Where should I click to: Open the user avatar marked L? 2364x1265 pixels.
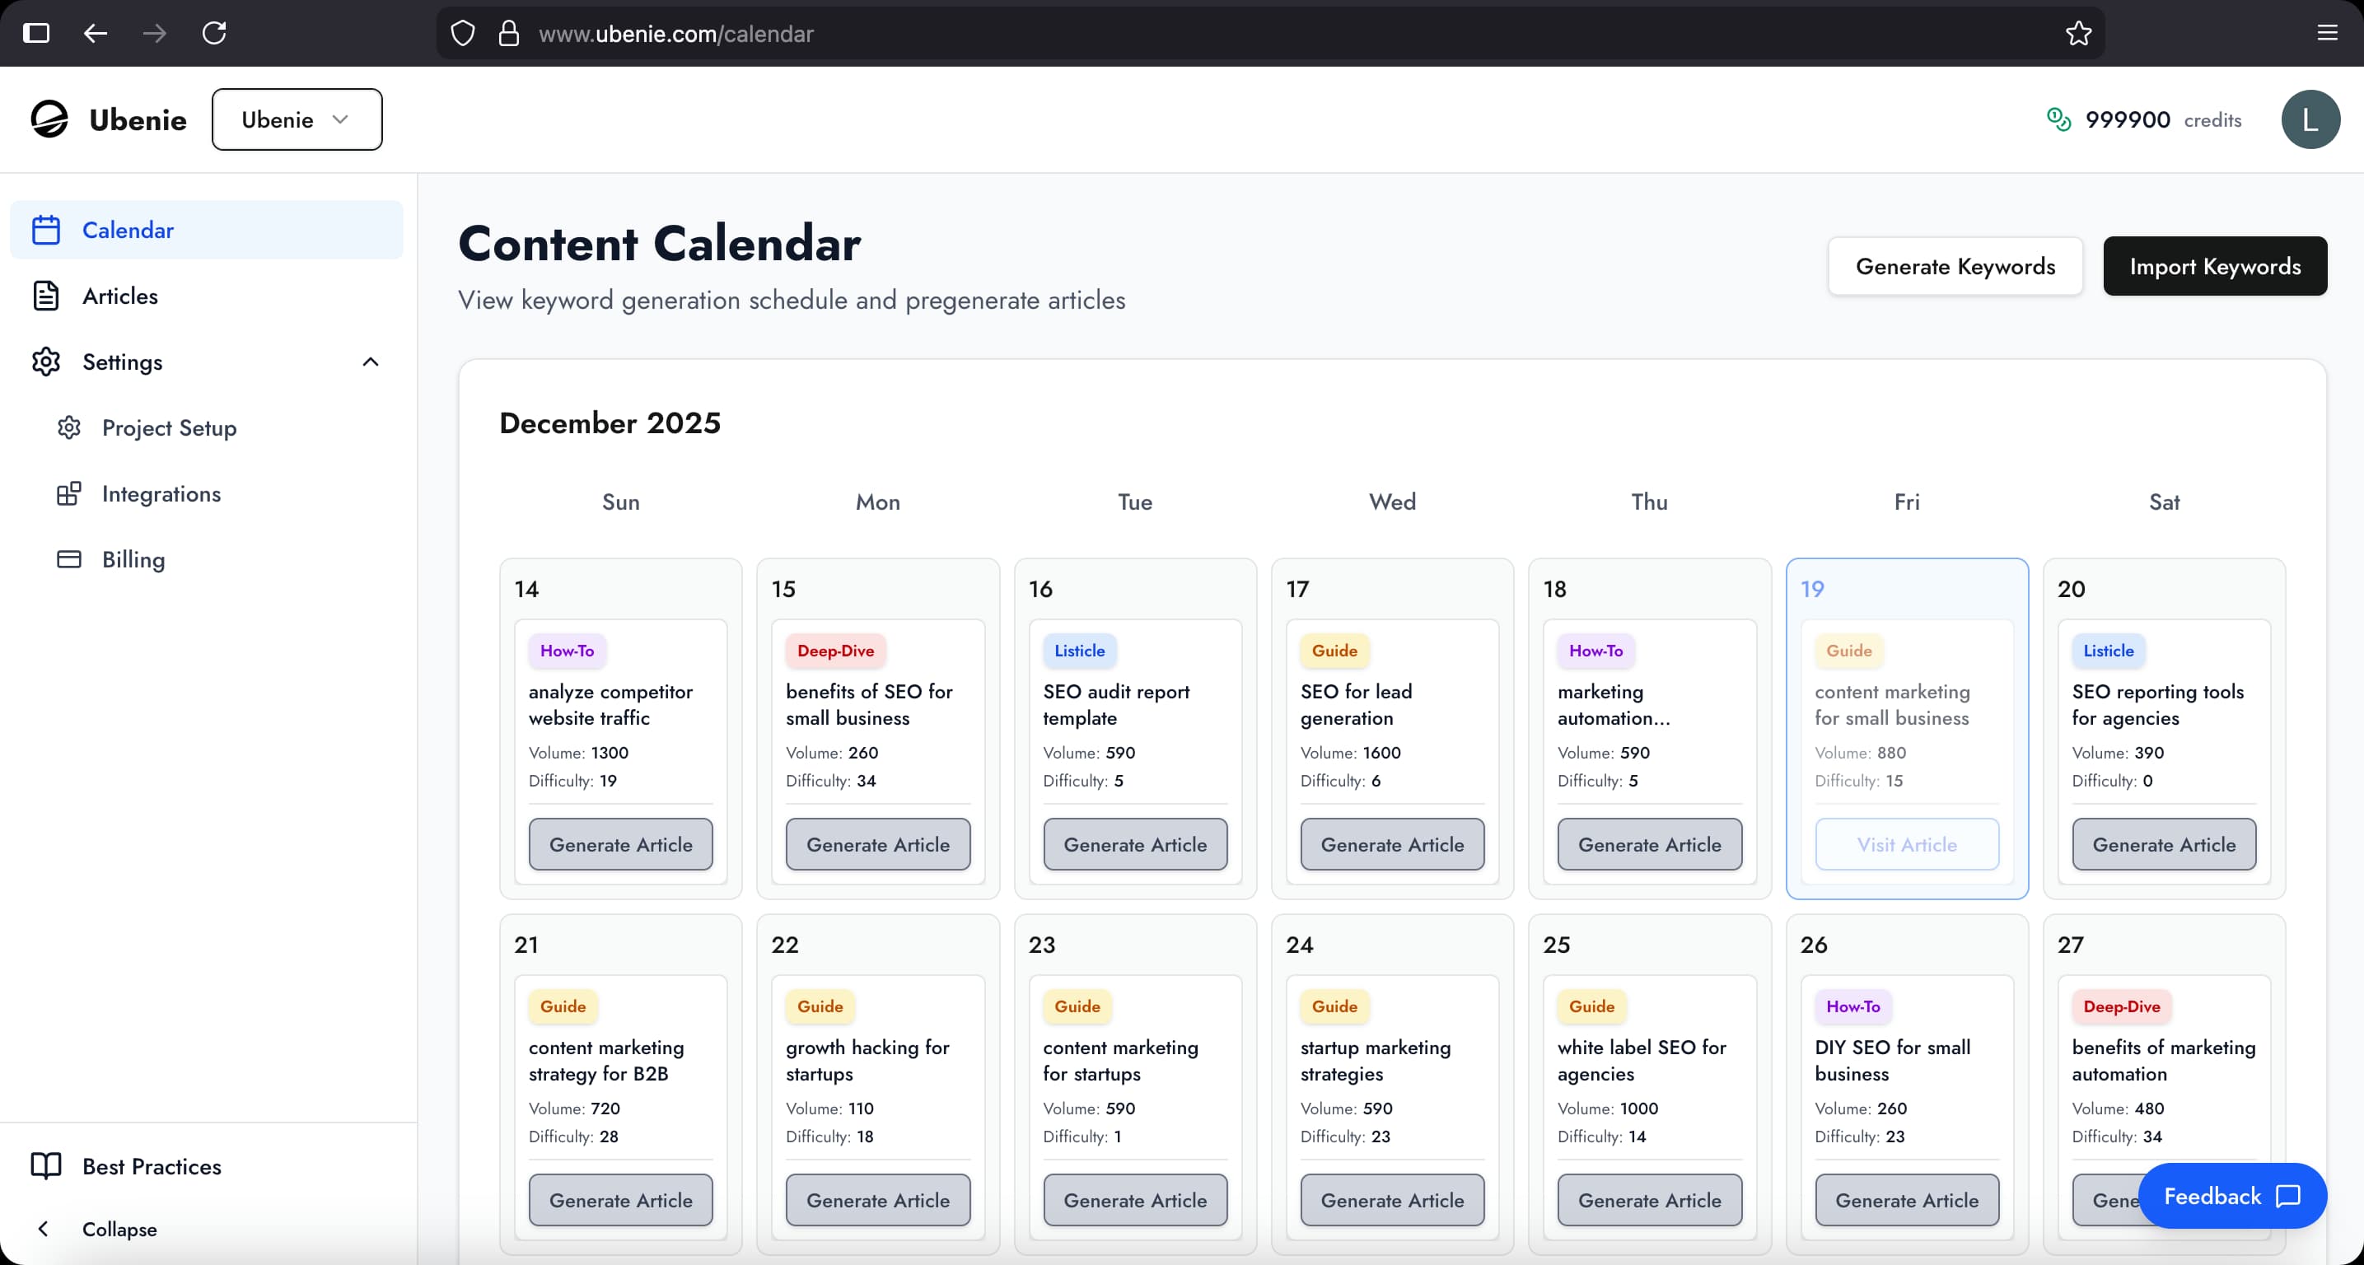pos(2310,119)
